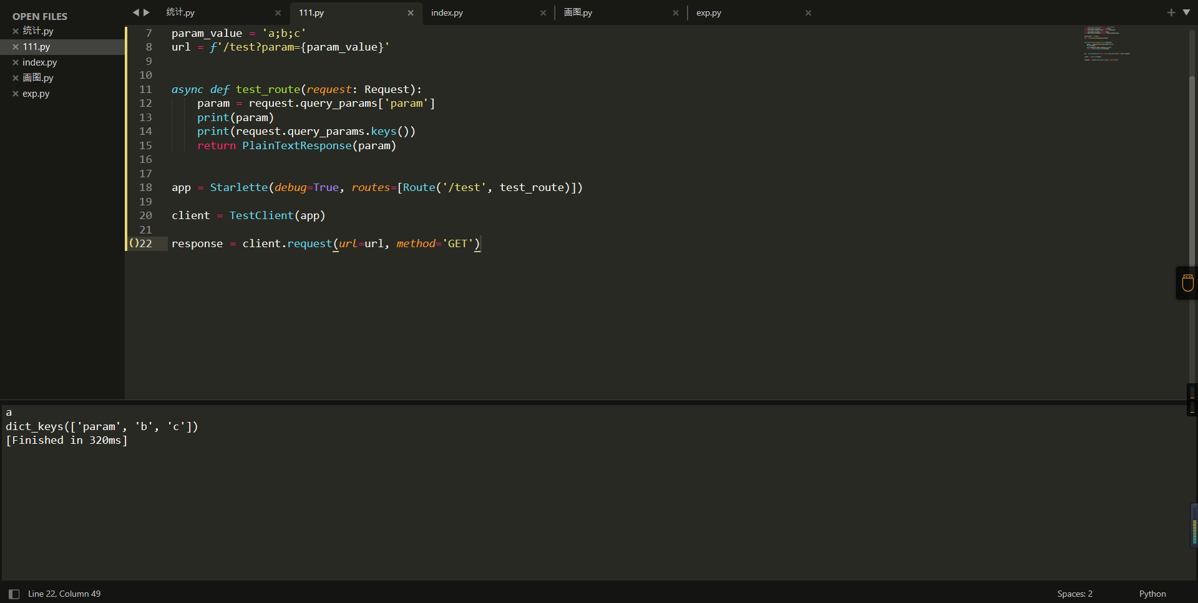
Task: Click line number 11 in the gutter
Action: click(x=145, y=89)
